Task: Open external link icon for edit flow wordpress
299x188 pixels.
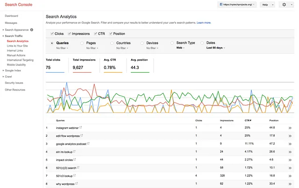Action: pyautogui.click(x=82, y=135)
